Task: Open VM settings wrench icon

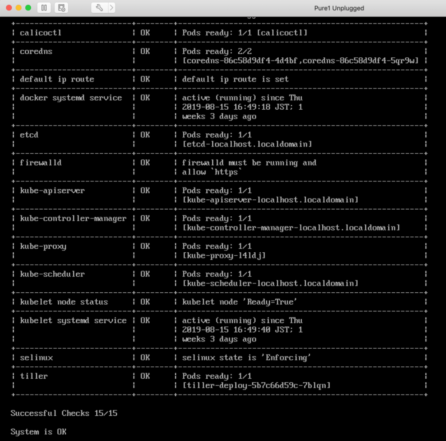Action: click(99, 8)
